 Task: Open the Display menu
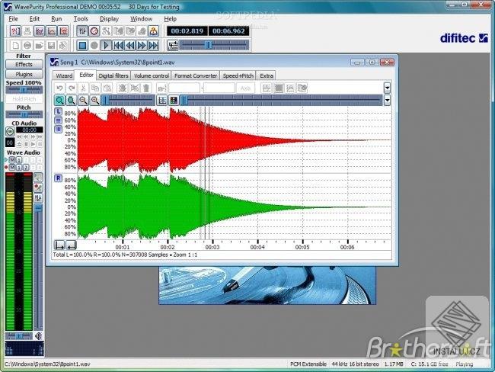coord(109,19)
